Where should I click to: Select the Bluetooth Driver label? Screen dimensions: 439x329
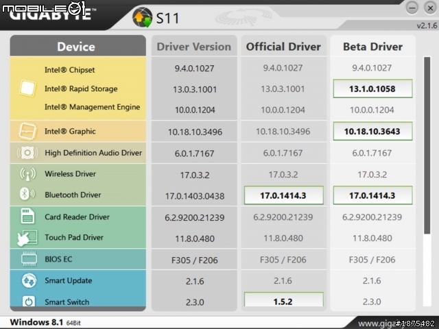(73, 195)
